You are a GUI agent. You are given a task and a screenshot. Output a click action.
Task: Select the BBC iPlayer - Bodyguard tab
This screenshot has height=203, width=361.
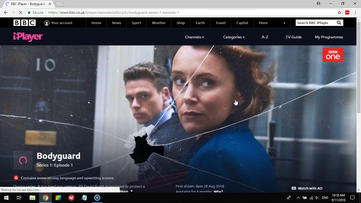point(28,4)
